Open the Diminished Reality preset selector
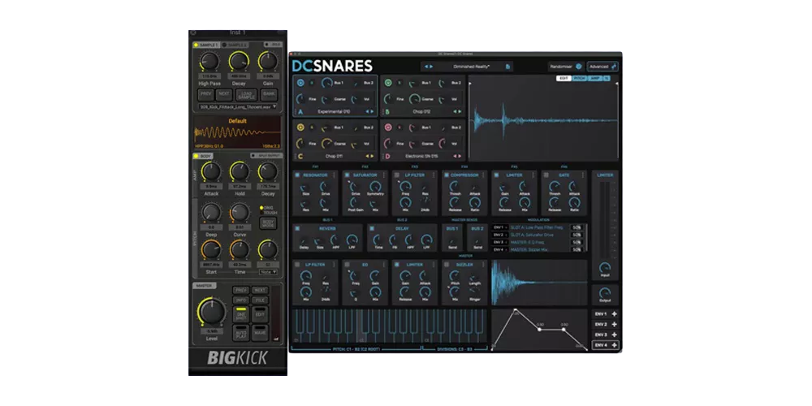Screen dimensions: 812x406 pyautogui.click(x=465, y=67)
